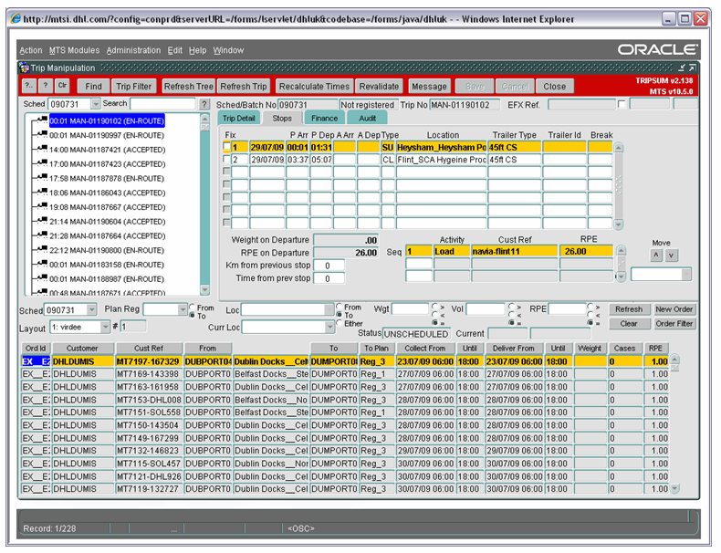Switch to the Finance tab
Image resolution: width=721 pixels, height=553 pixels.
pyautogui.click(x=324, y=118)
